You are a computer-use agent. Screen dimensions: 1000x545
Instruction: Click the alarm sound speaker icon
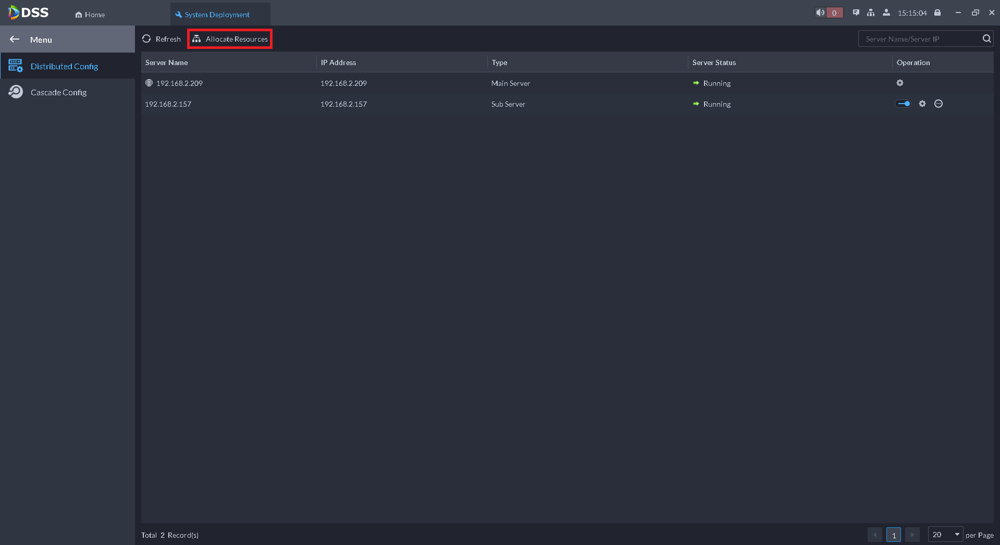pos(820,13)
